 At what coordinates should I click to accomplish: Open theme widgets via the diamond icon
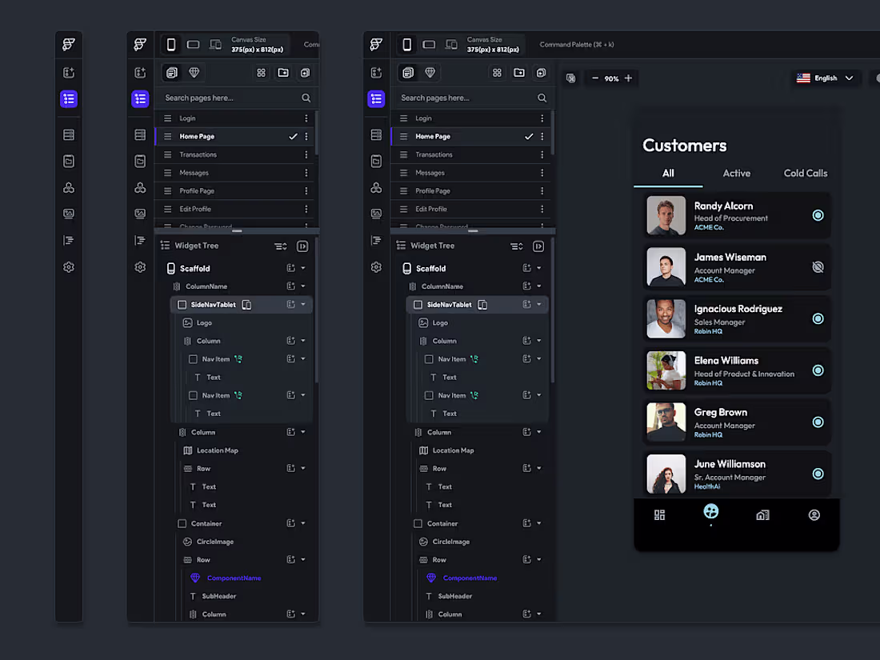430,73
